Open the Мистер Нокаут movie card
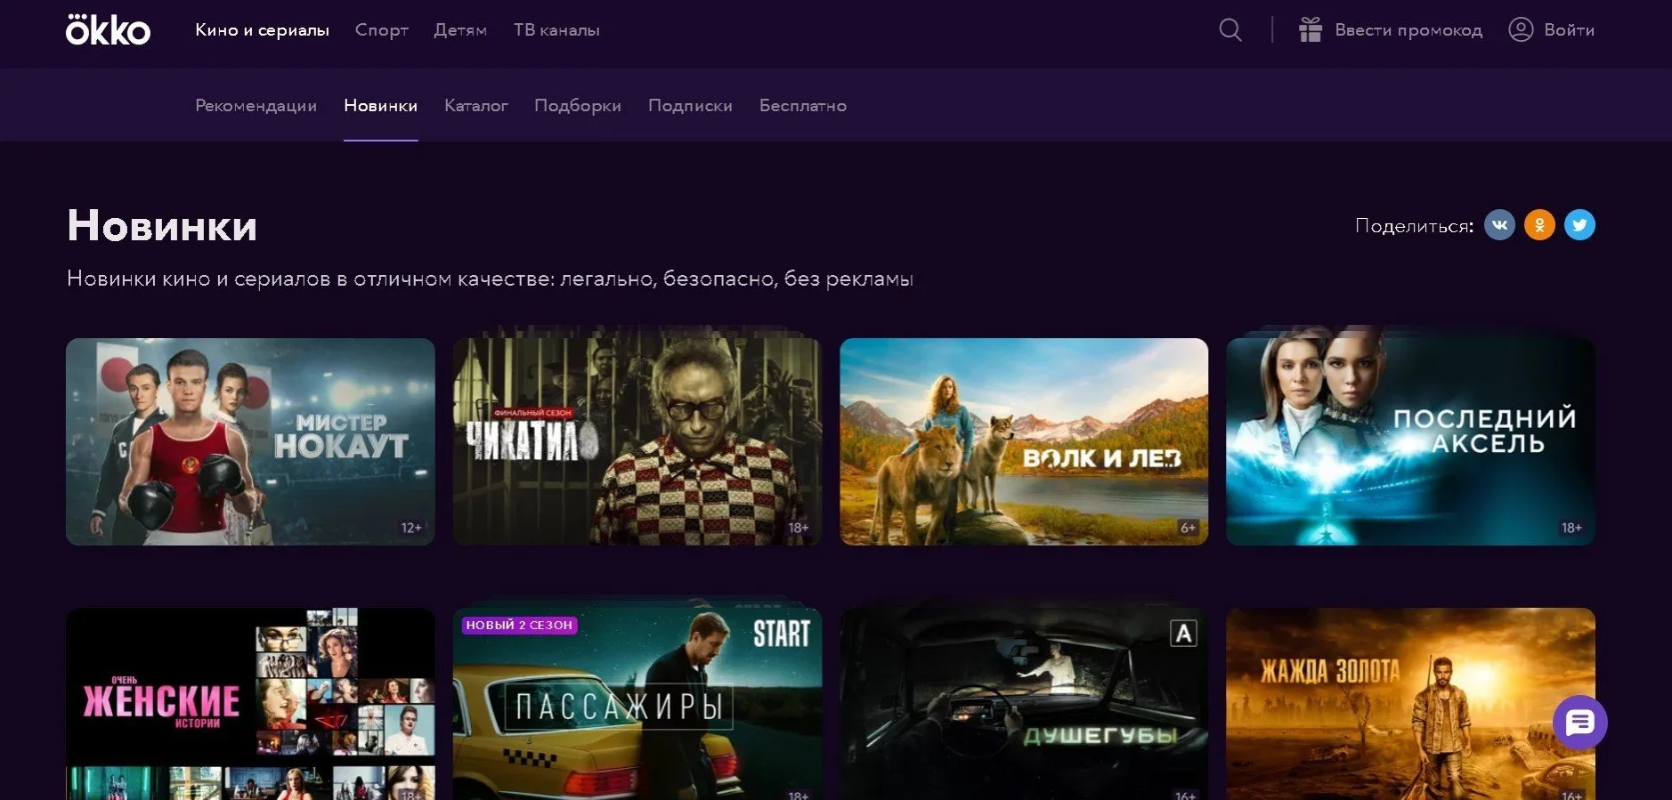The image size is (1672, 800). click(250, 441)
